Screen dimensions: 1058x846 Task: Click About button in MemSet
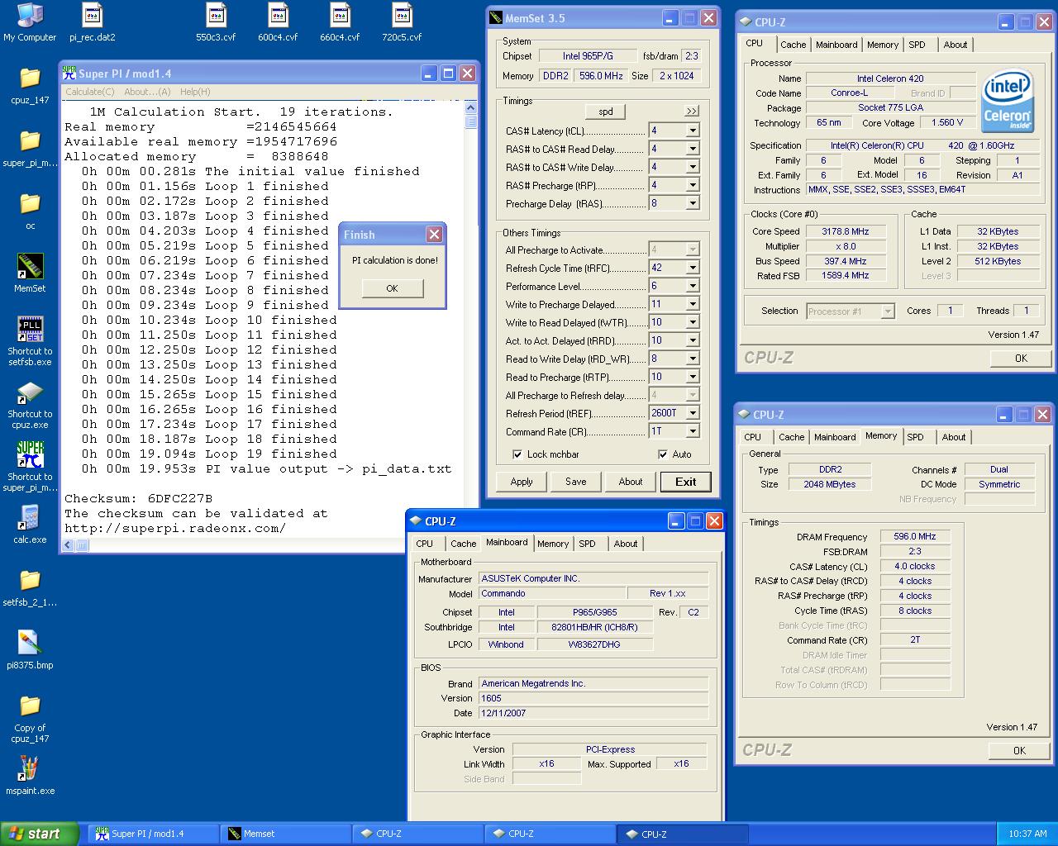631,482
